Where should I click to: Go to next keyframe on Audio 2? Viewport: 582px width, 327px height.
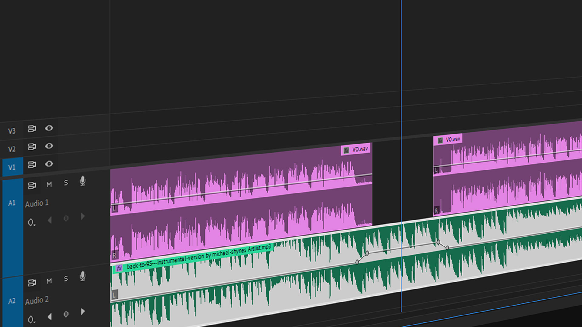click(x=83, y=312)
